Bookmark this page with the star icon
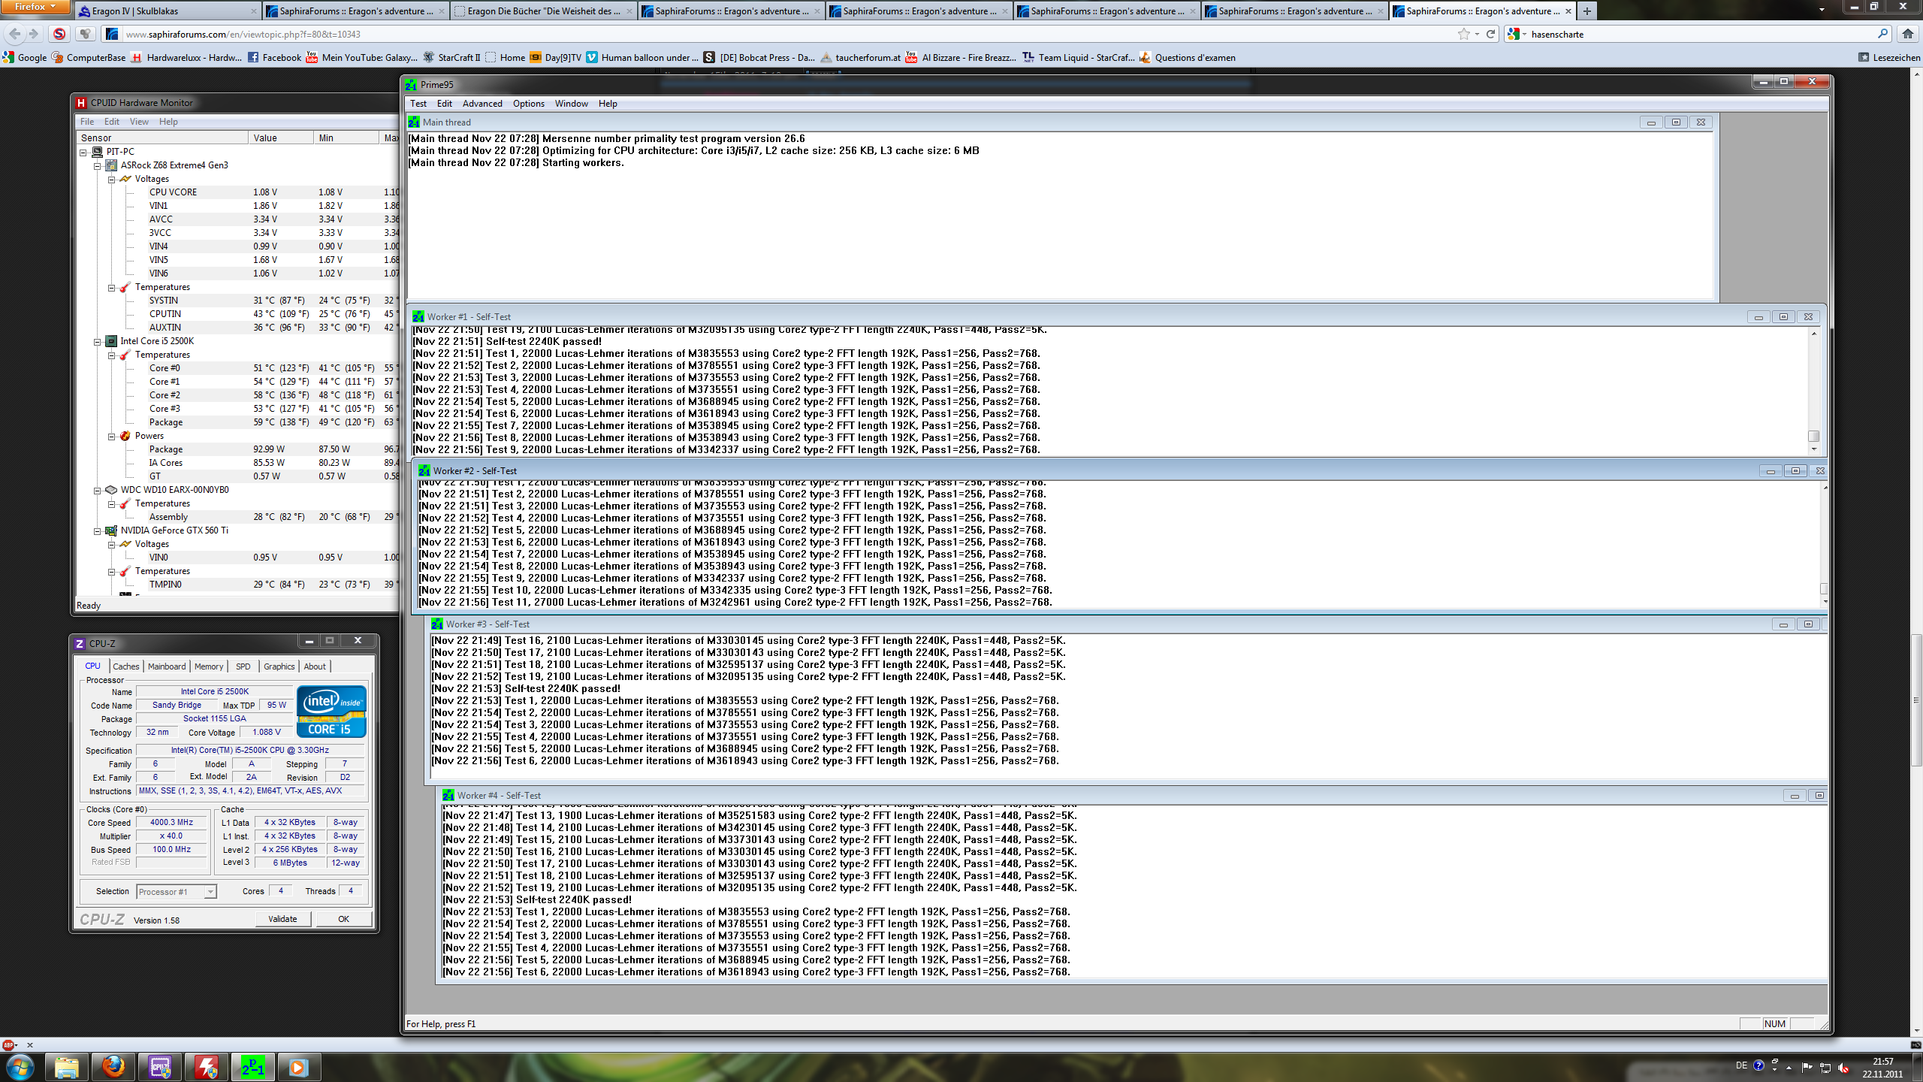This screenshot has height=1082, width=1923. point(1463,34)
